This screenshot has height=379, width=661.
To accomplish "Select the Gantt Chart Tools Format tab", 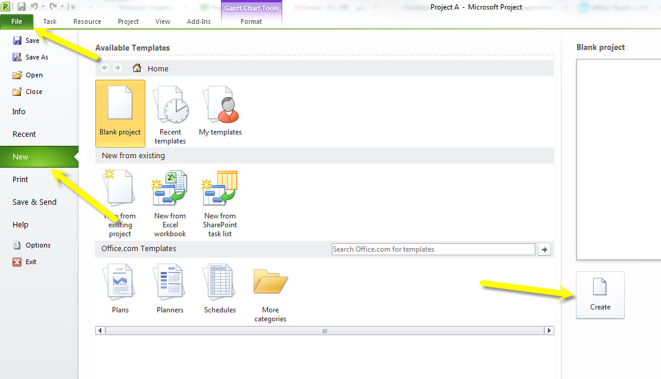I will 251,21.
